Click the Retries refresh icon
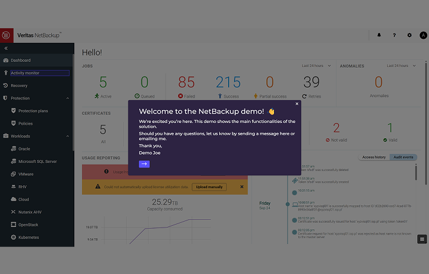Image resolution: width=429 pixels, height=274 pixels. click(304, 96)
